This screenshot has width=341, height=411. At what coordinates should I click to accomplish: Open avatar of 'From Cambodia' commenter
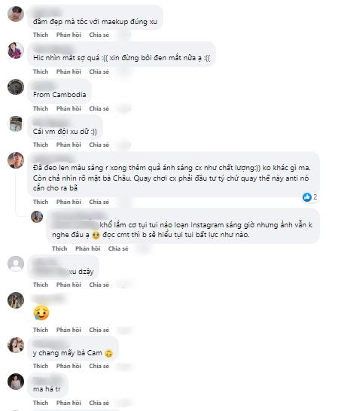coord(16,87)
